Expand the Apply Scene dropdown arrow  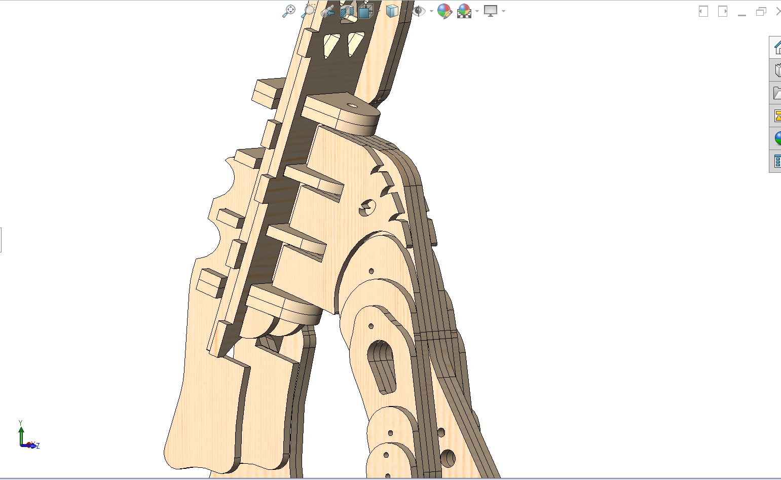tap(477, 11)
